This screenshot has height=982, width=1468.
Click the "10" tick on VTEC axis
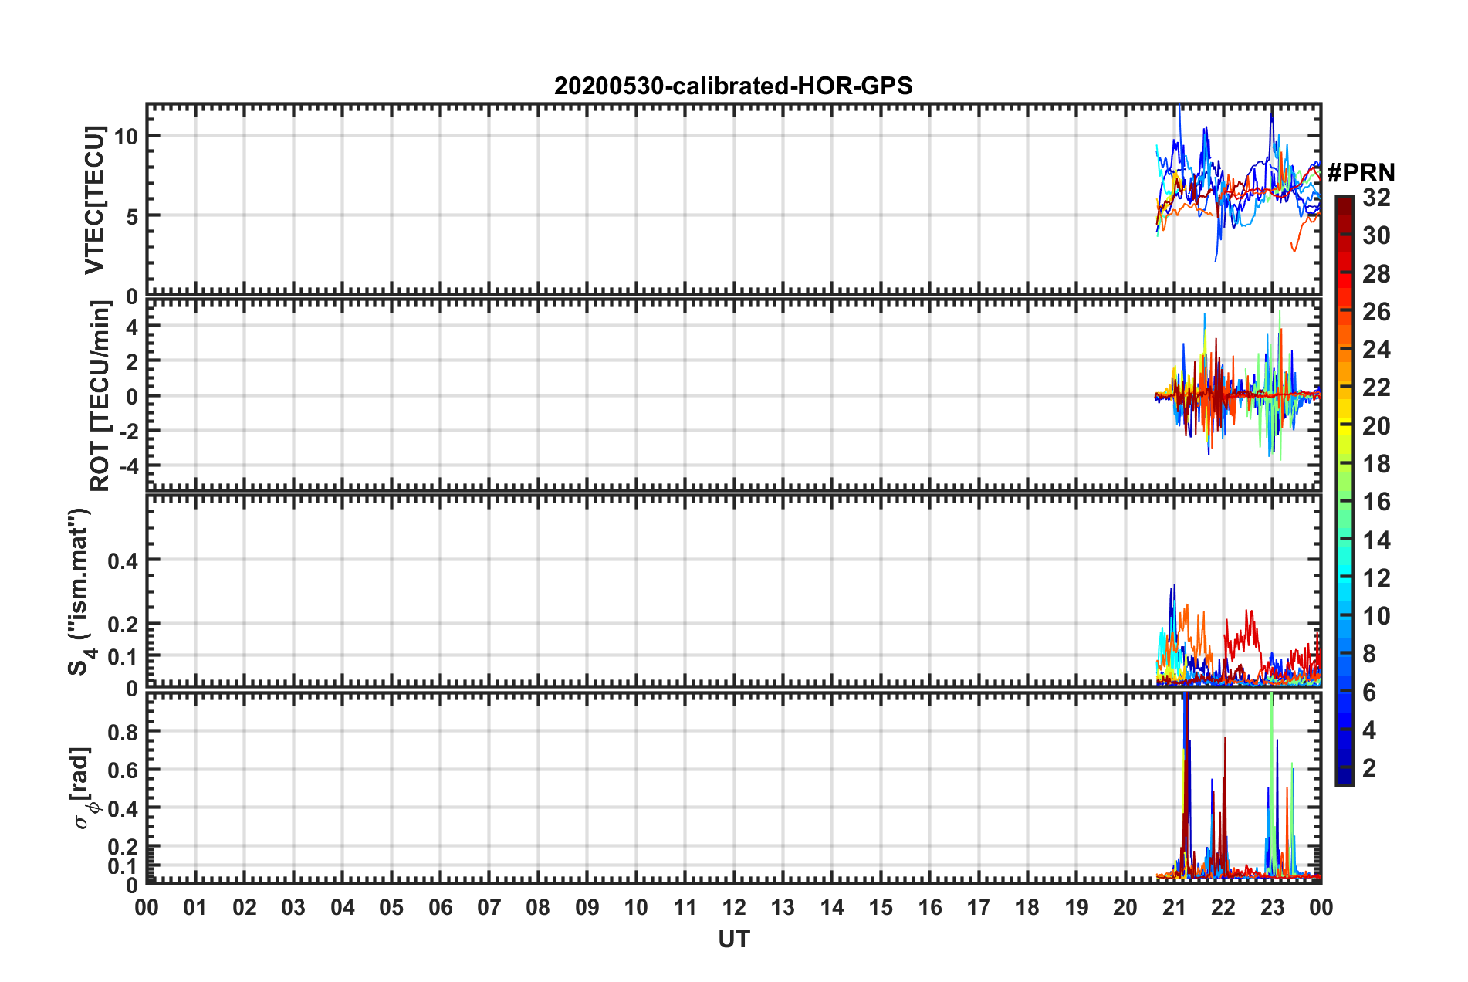point(126,137)
